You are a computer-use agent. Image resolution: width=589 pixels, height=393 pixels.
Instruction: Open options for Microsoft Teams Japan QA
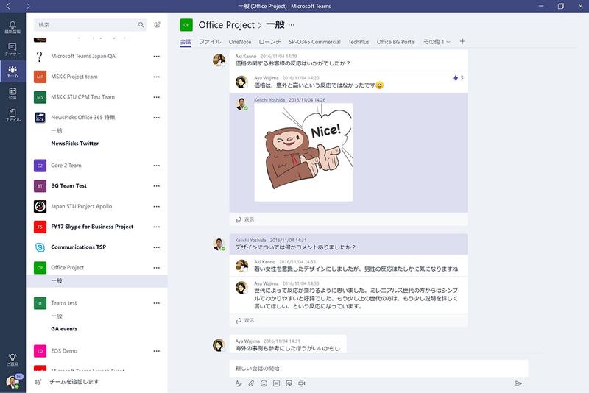pyautogui.click(x=157, y=57)
